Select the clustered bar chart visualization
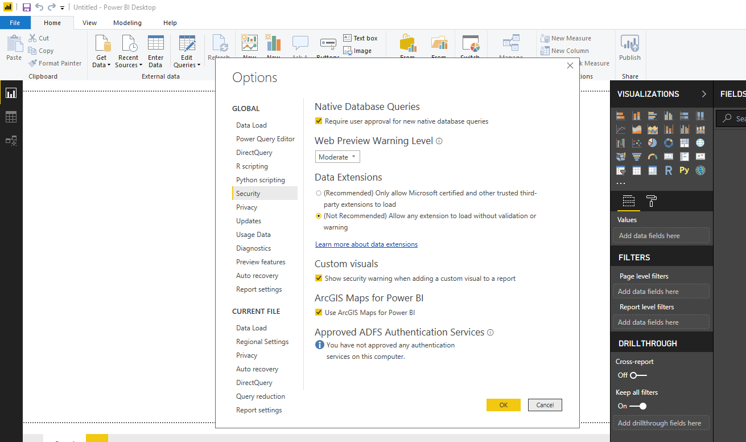Image resolution: width=746 pixels, height=442 pixels. tap(653, 116)
